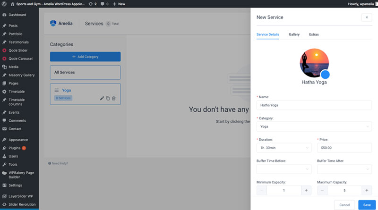This screenshot has width=378, height=210.
Task: Click the Add Category button
Action: 86,57
